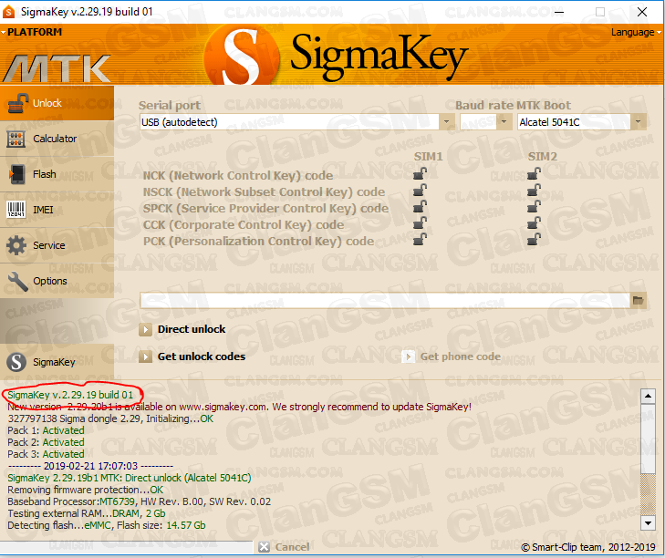Click the MTK platform logo
The image size is (665, 558).
pos(57,67)
